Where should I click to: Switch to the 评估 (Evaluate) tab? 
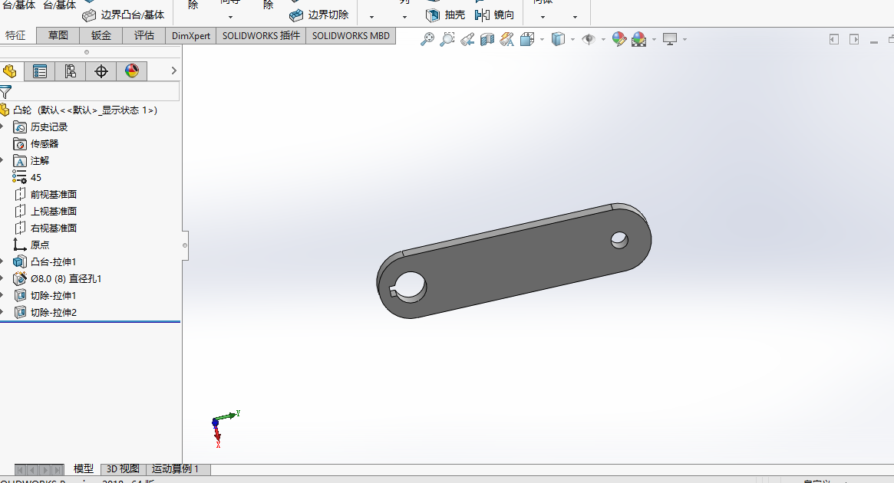click(x=144, y=35)
